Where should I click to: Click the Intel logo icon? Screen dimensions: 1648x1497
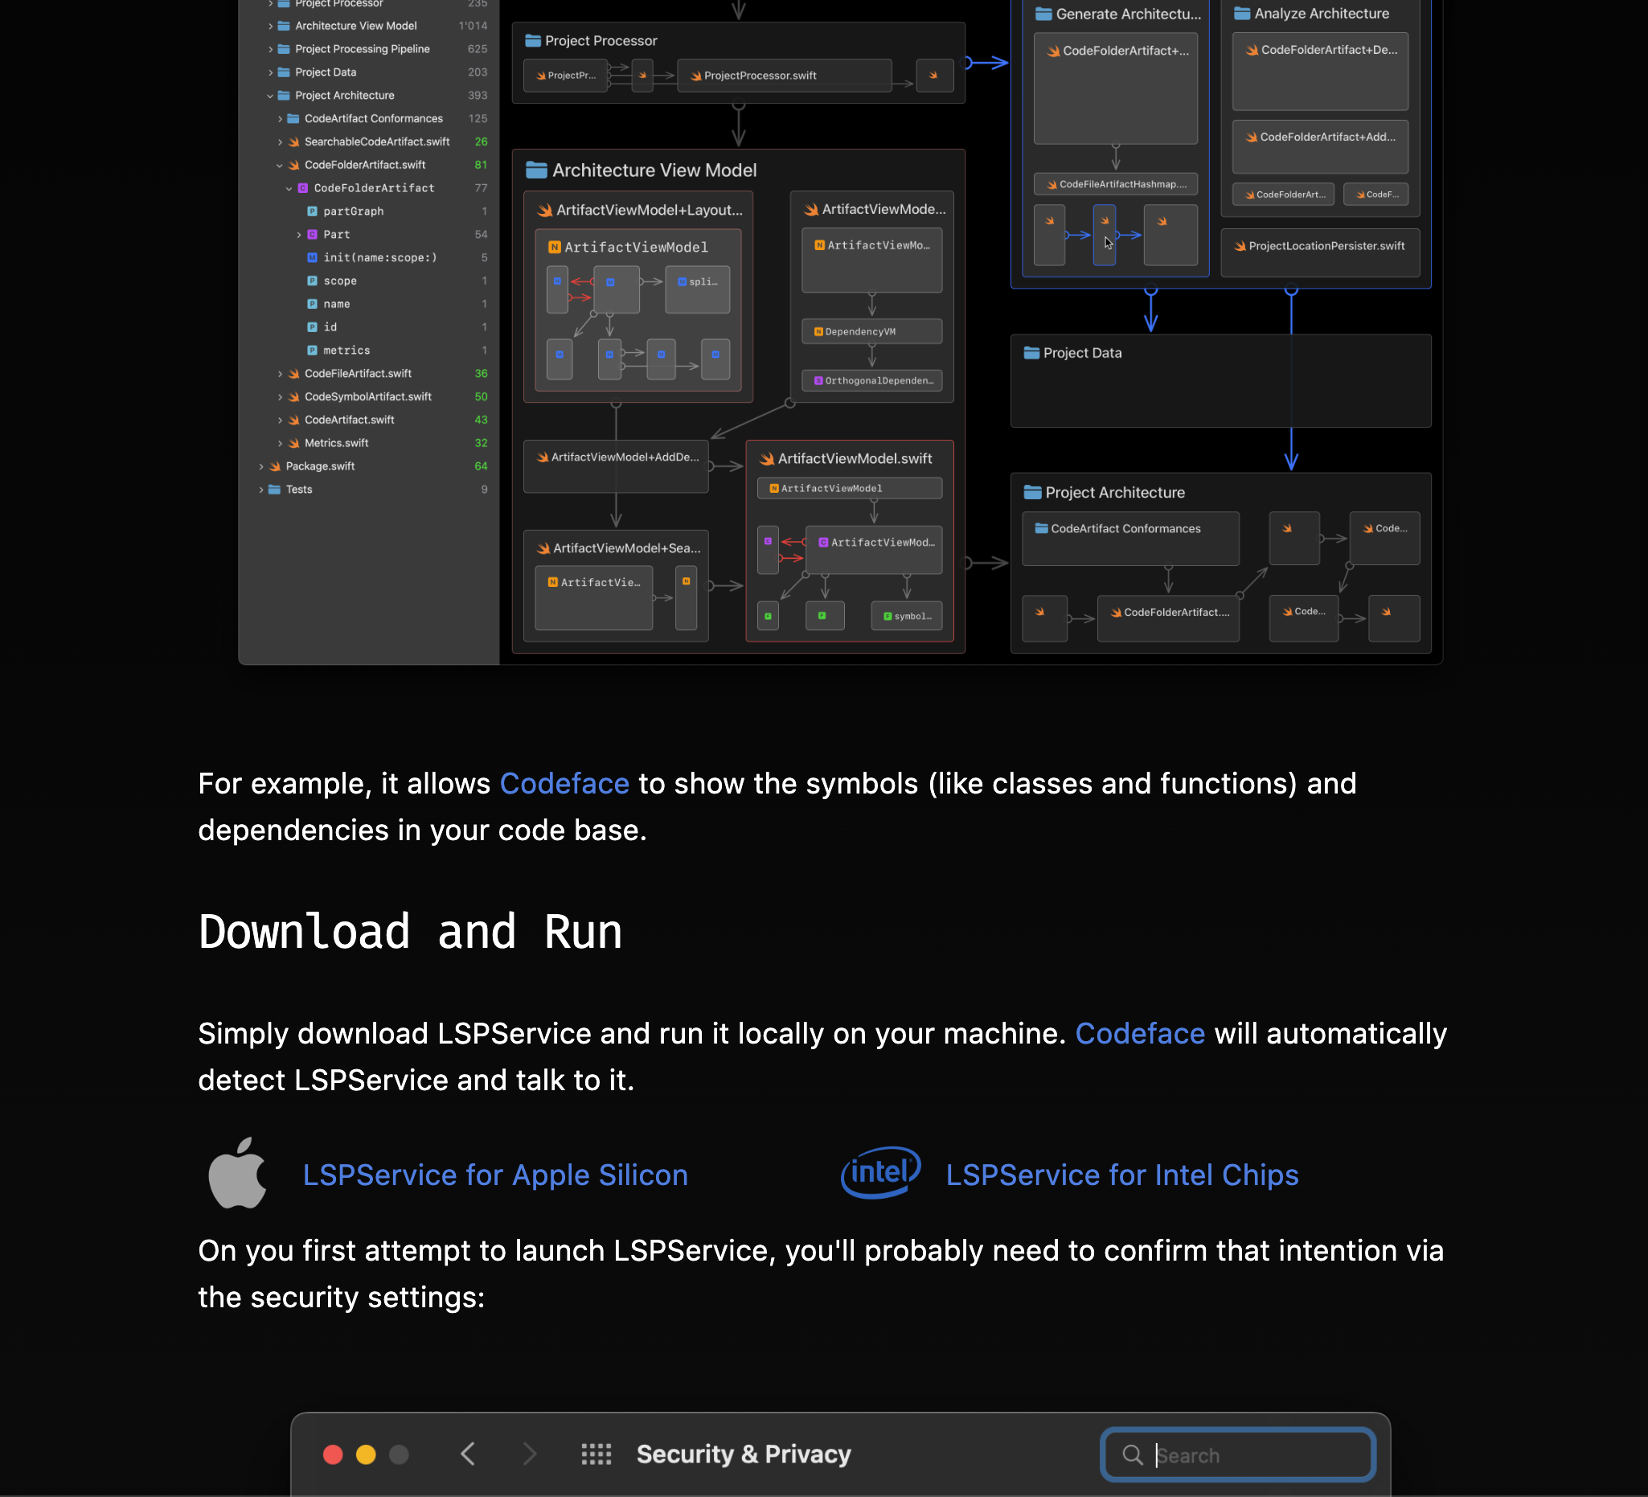[881, 1172]
